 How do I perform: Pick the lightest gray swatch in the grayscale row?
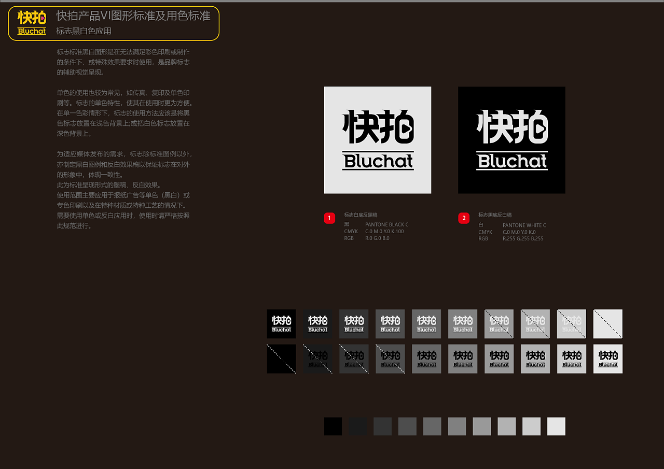click(x=556, y=427)
